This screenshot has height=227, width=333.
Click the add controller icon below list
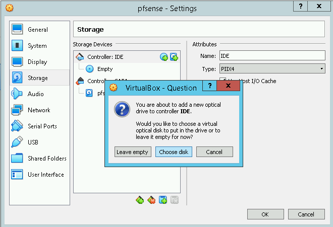pos(140,200)
